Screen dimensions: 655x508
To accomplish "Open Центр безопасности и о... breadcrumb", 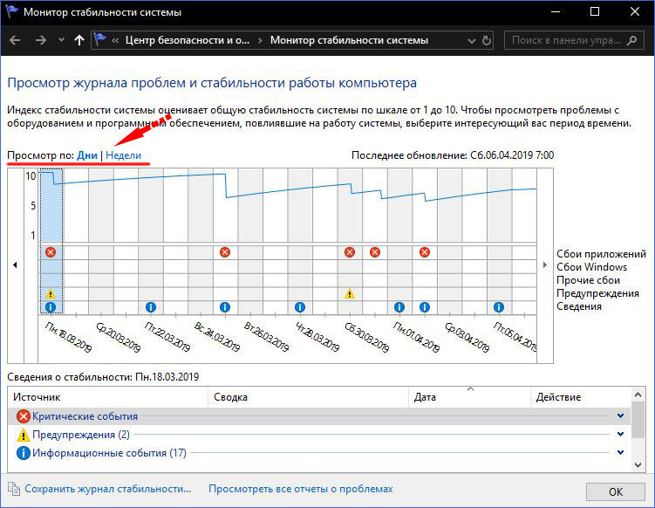I will tap(188, 40).
